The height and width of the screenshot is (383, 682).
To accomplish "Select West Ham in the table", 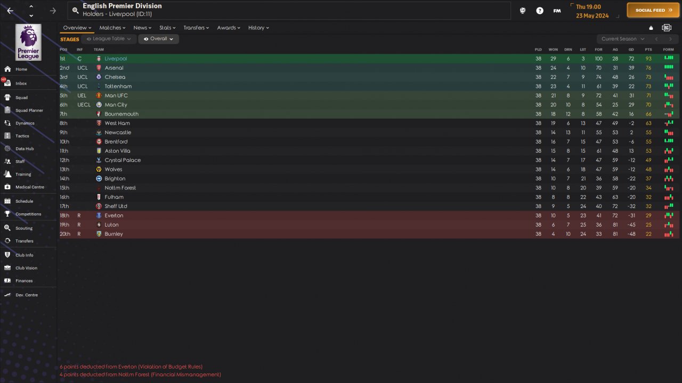I will coord(117,123).
